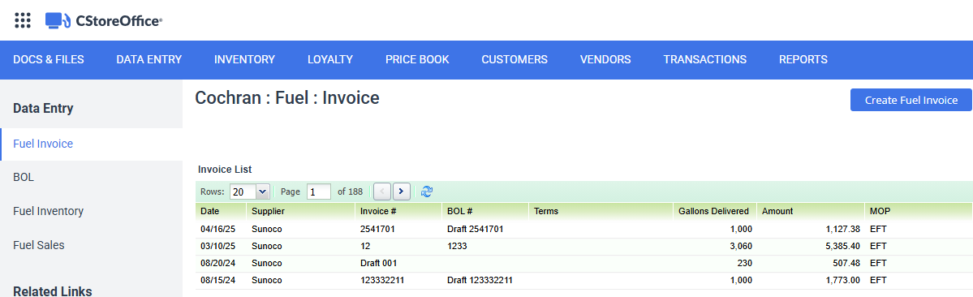Open the Vendors menu

605,59
